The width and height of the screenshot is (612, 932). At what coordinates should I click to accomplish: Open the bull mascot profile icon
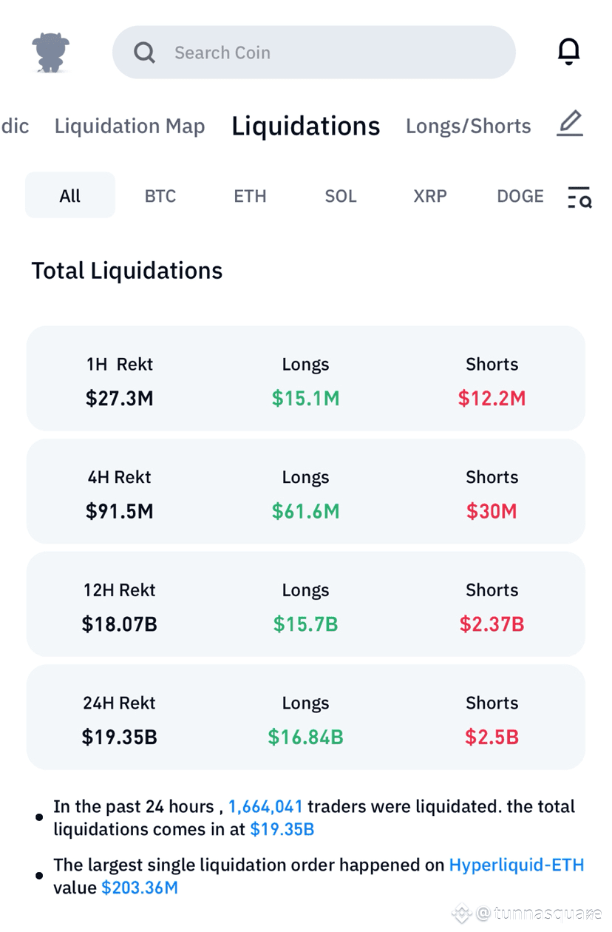click(x=50, y=53)
